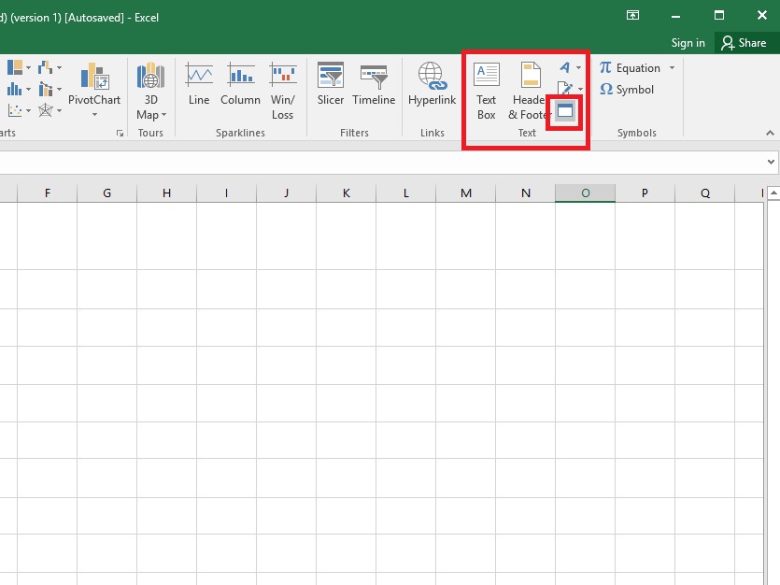
Task: Add a Signature Line
Action: point(565,89)
